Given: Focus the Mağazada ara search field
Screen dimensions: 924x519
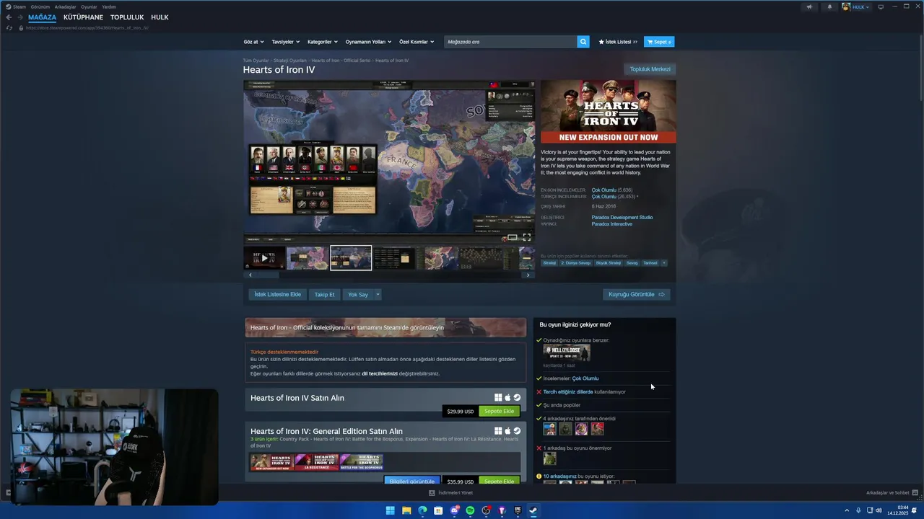Looking at the screenshot, I should [511, 42].
